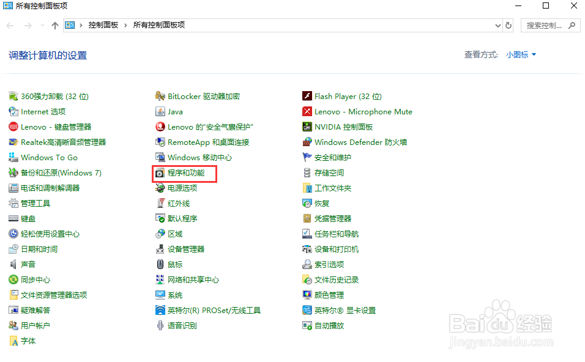
Task: Click the 字体 icon
Action: (13, 341)
